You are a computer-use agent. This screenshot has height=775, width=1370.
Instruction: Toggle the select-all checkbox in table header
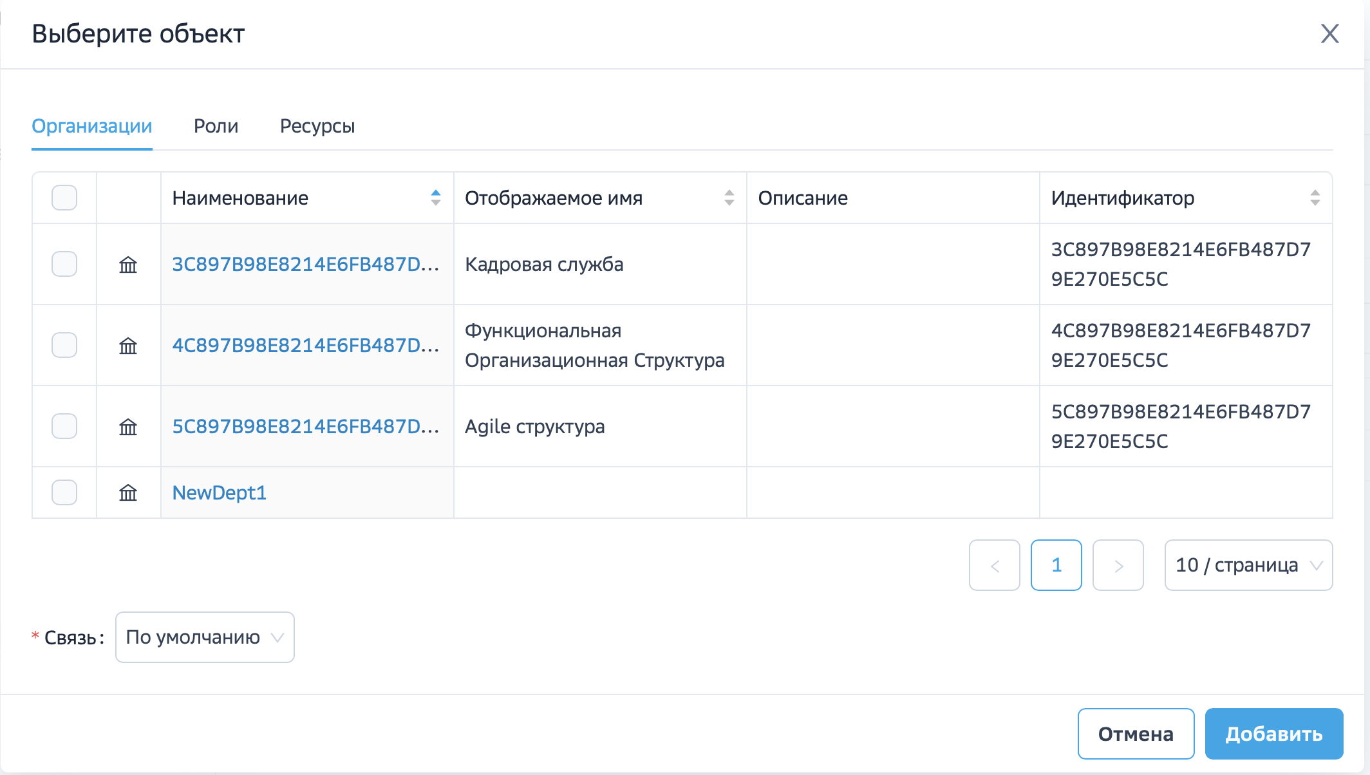click(x=64, y=198)
